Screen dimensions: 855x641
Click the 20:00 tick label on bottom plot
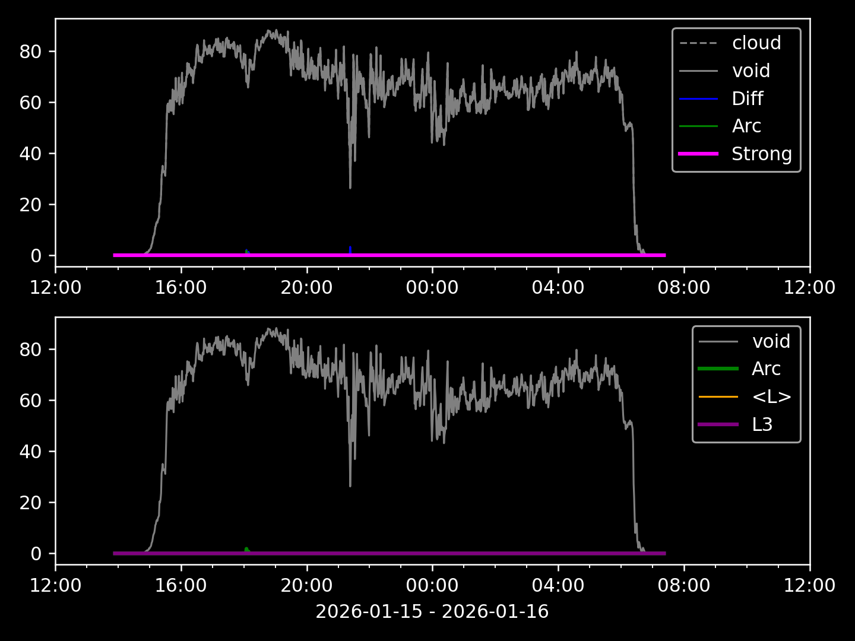point(306,586)
